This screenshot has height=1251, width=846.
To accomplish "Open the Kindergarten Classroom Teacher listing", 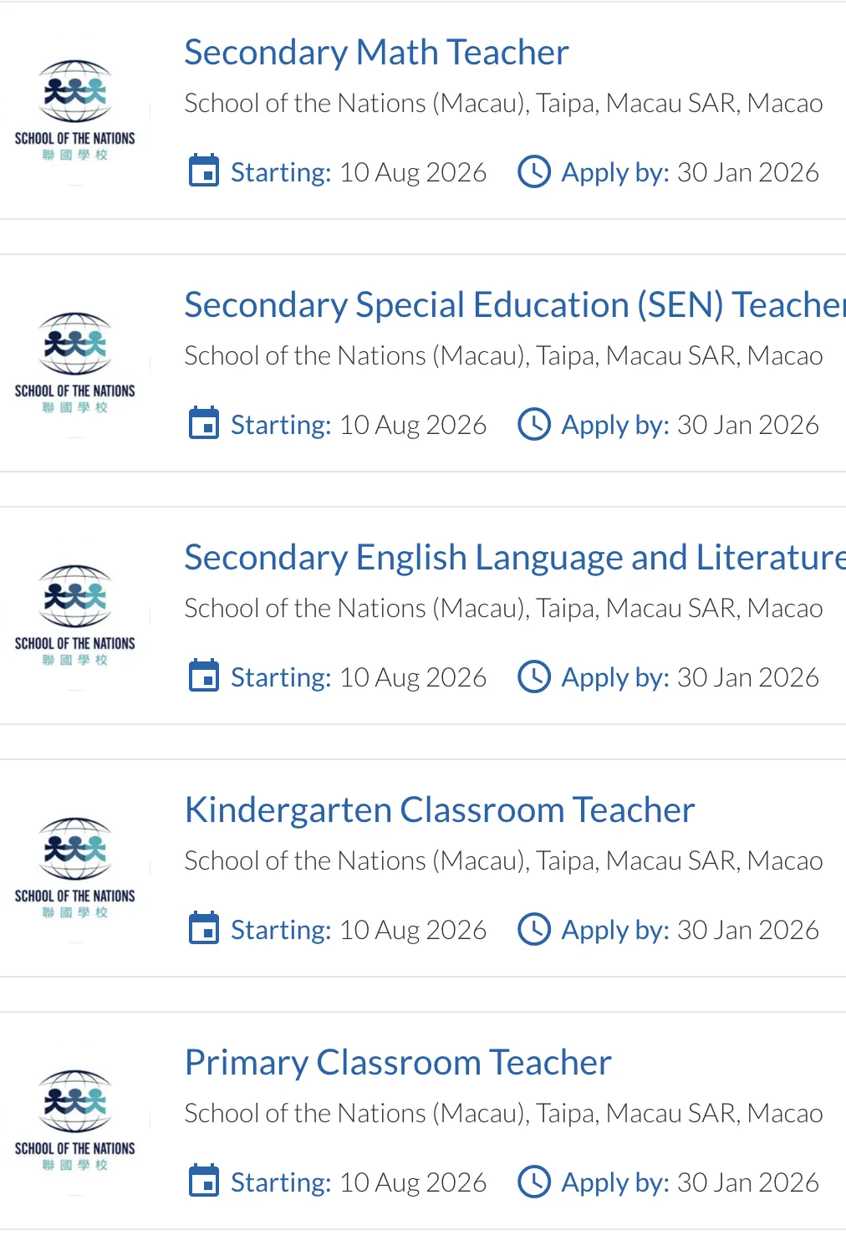I will coord(440,810).
